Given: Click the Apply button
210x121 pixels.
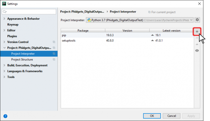Looking at the screenshot, I should coord(191,116).
